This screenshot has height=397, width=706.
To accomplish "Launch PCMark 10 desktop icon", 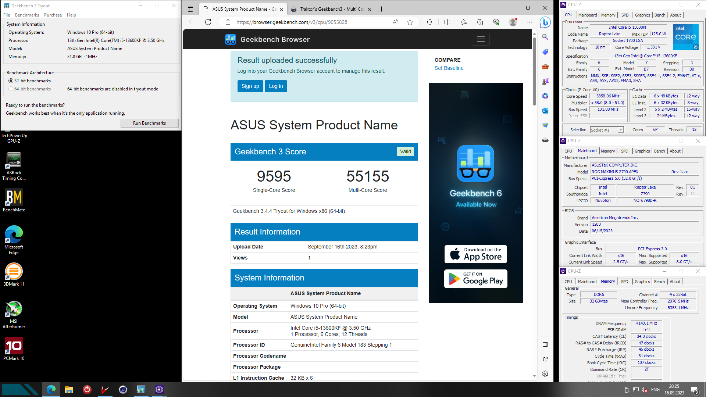I will [x=14, y=348].
